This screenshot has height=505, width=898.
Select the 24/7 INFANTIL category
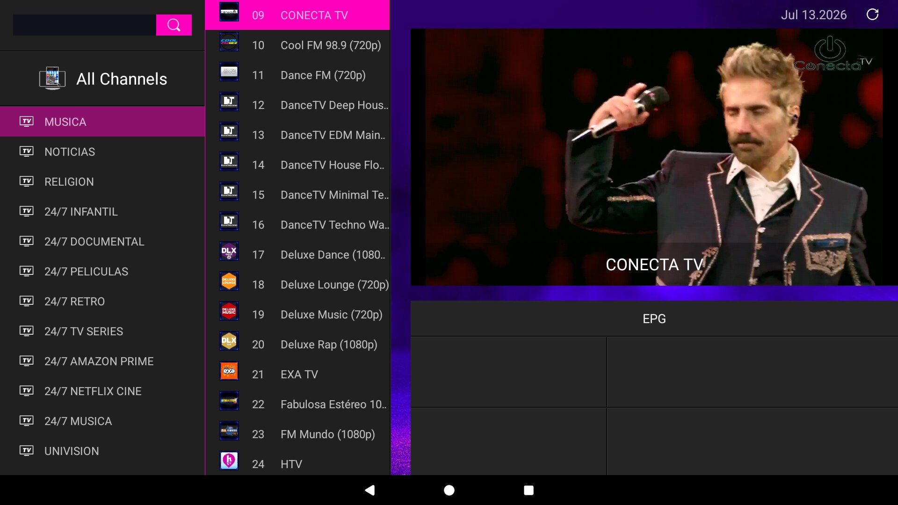(x=102, y=211)
